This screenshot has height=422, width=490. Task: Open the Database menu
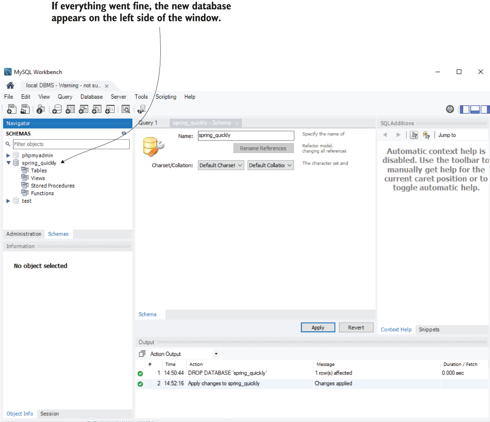(91, 97)
